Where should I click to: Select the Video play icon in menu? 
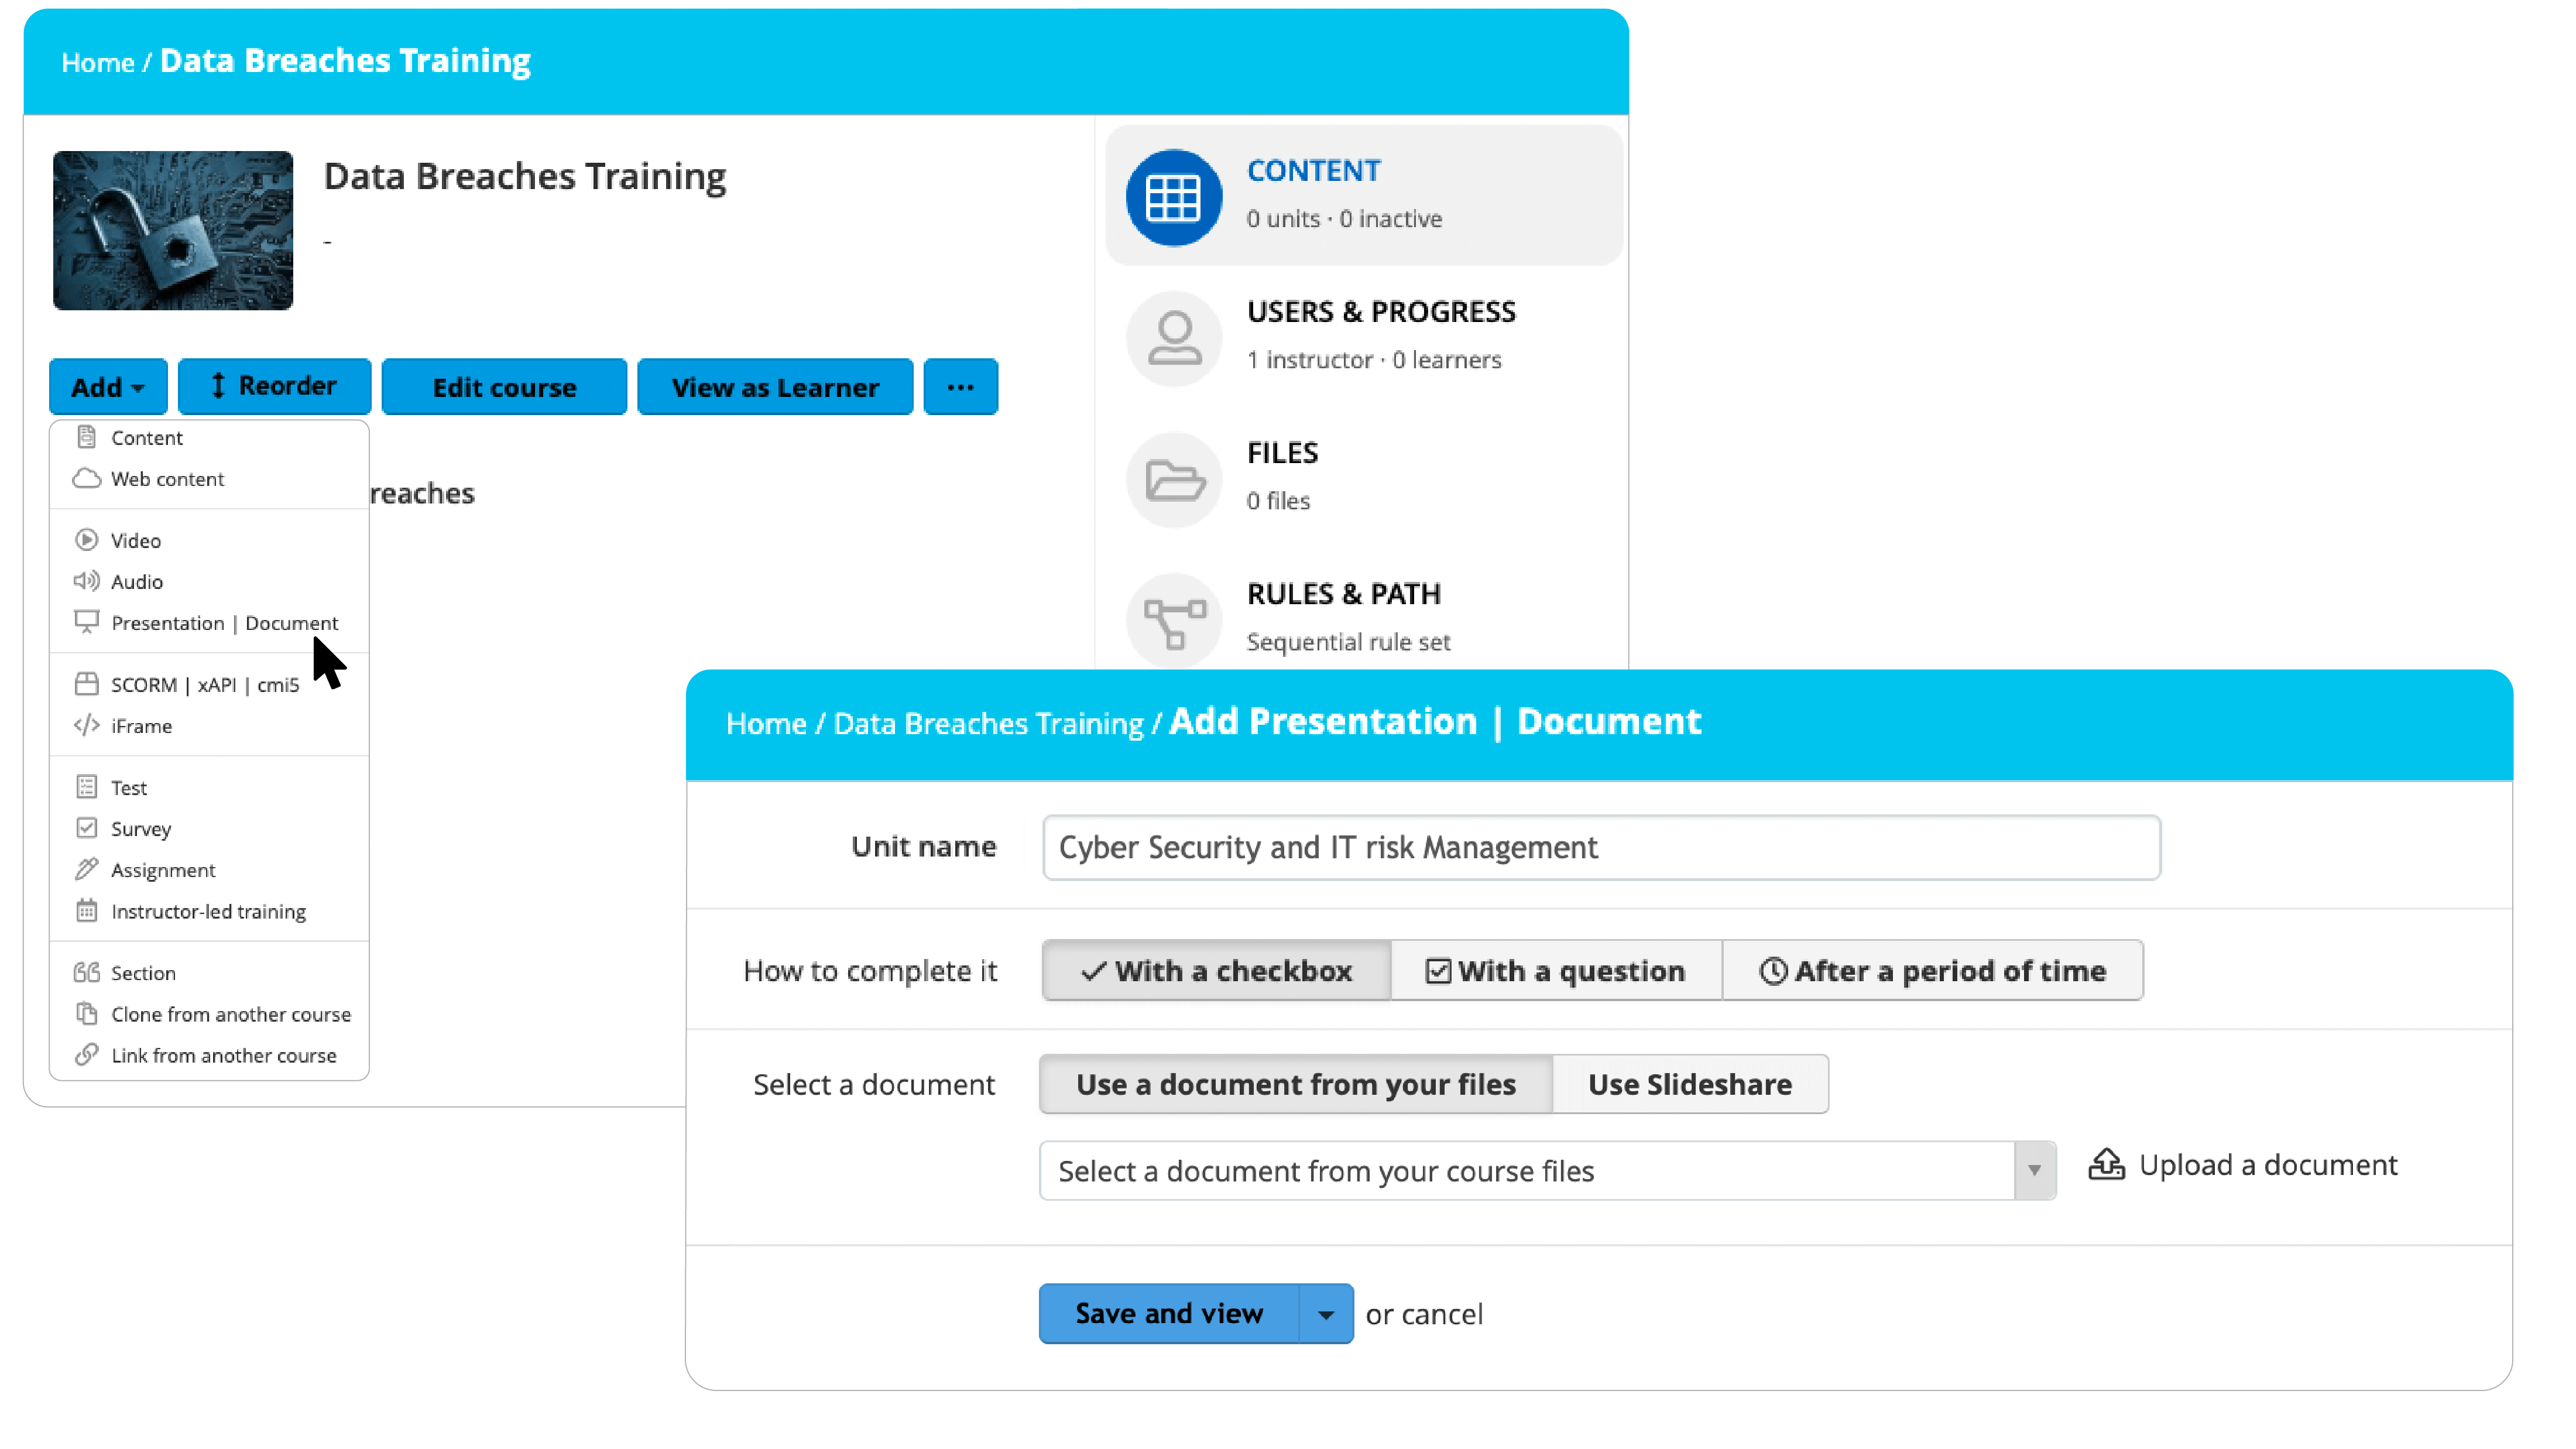pyautogui.click(x=87, y=540)
